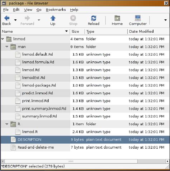Image resolution: width=170 pixels, height=171 pixels.
Task: Click the linmodEst.Rd file icon
Action: coord(18,78)
